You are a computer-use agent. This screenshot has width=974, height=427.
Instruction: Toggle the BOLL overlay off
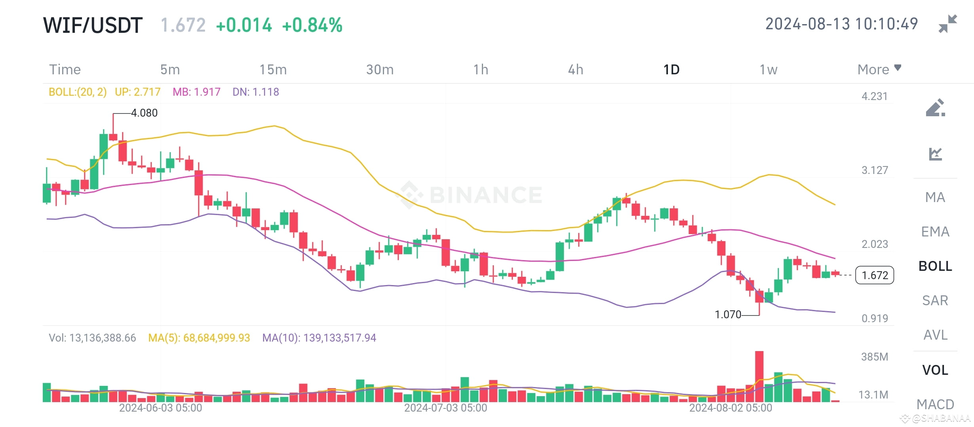934,266
